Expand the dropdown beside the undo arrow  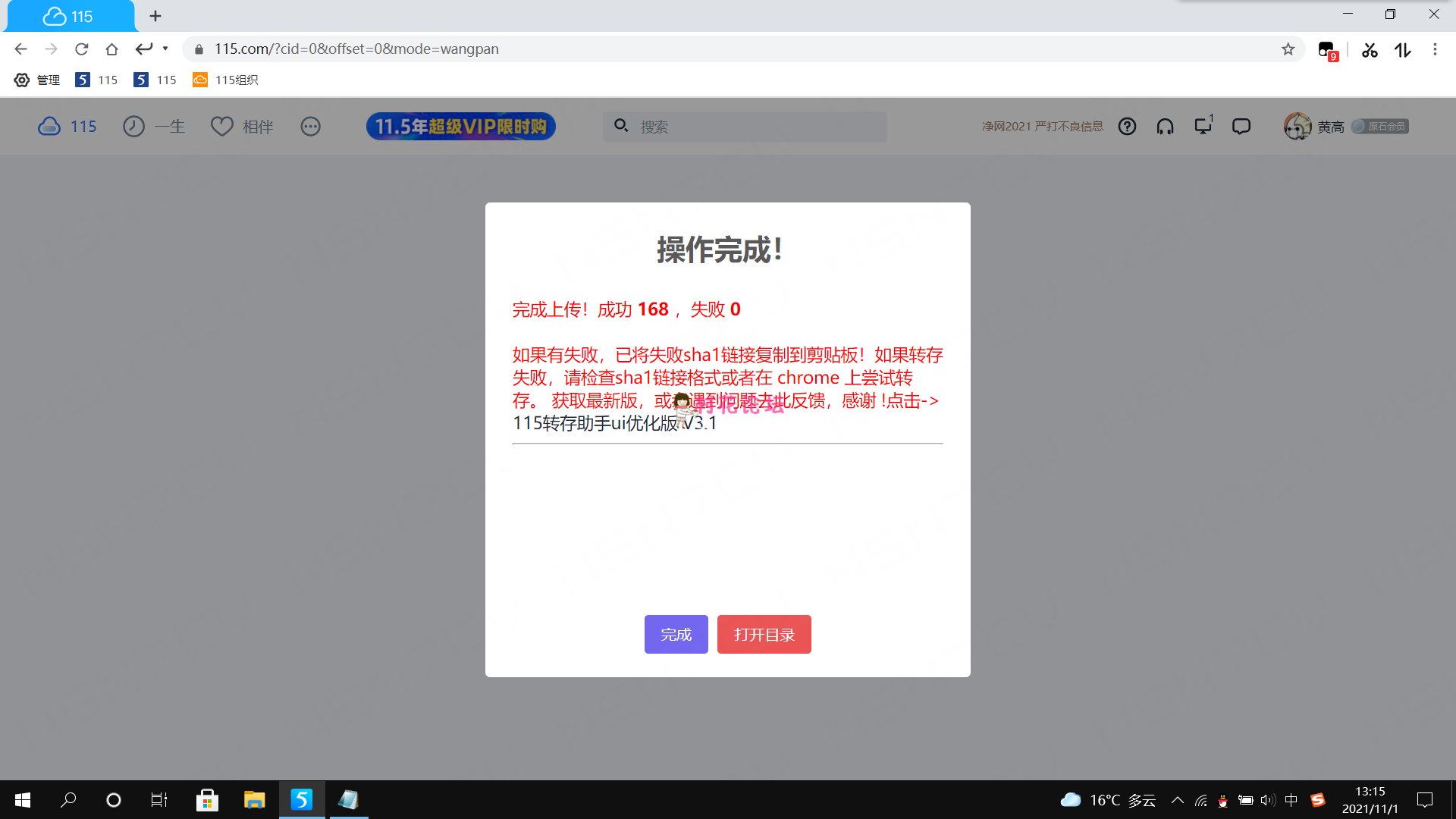click(x=165, y=49)
